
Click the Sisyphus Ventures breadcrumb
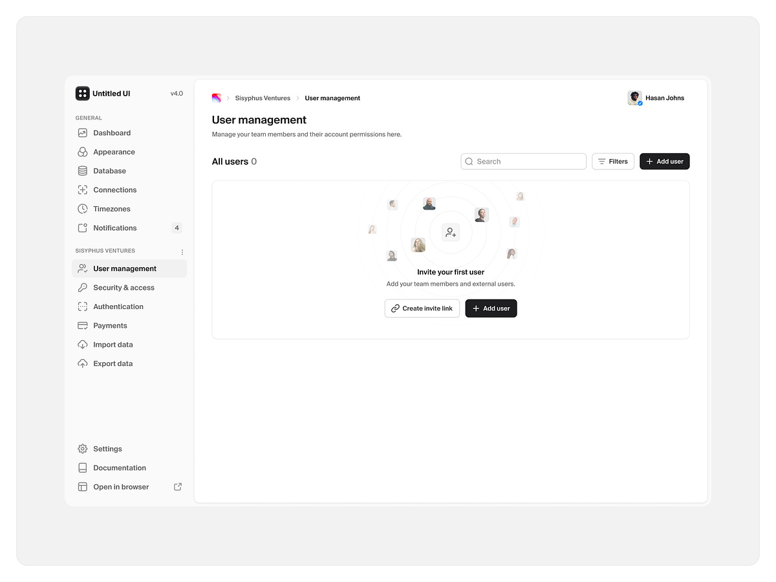point(263,98)
